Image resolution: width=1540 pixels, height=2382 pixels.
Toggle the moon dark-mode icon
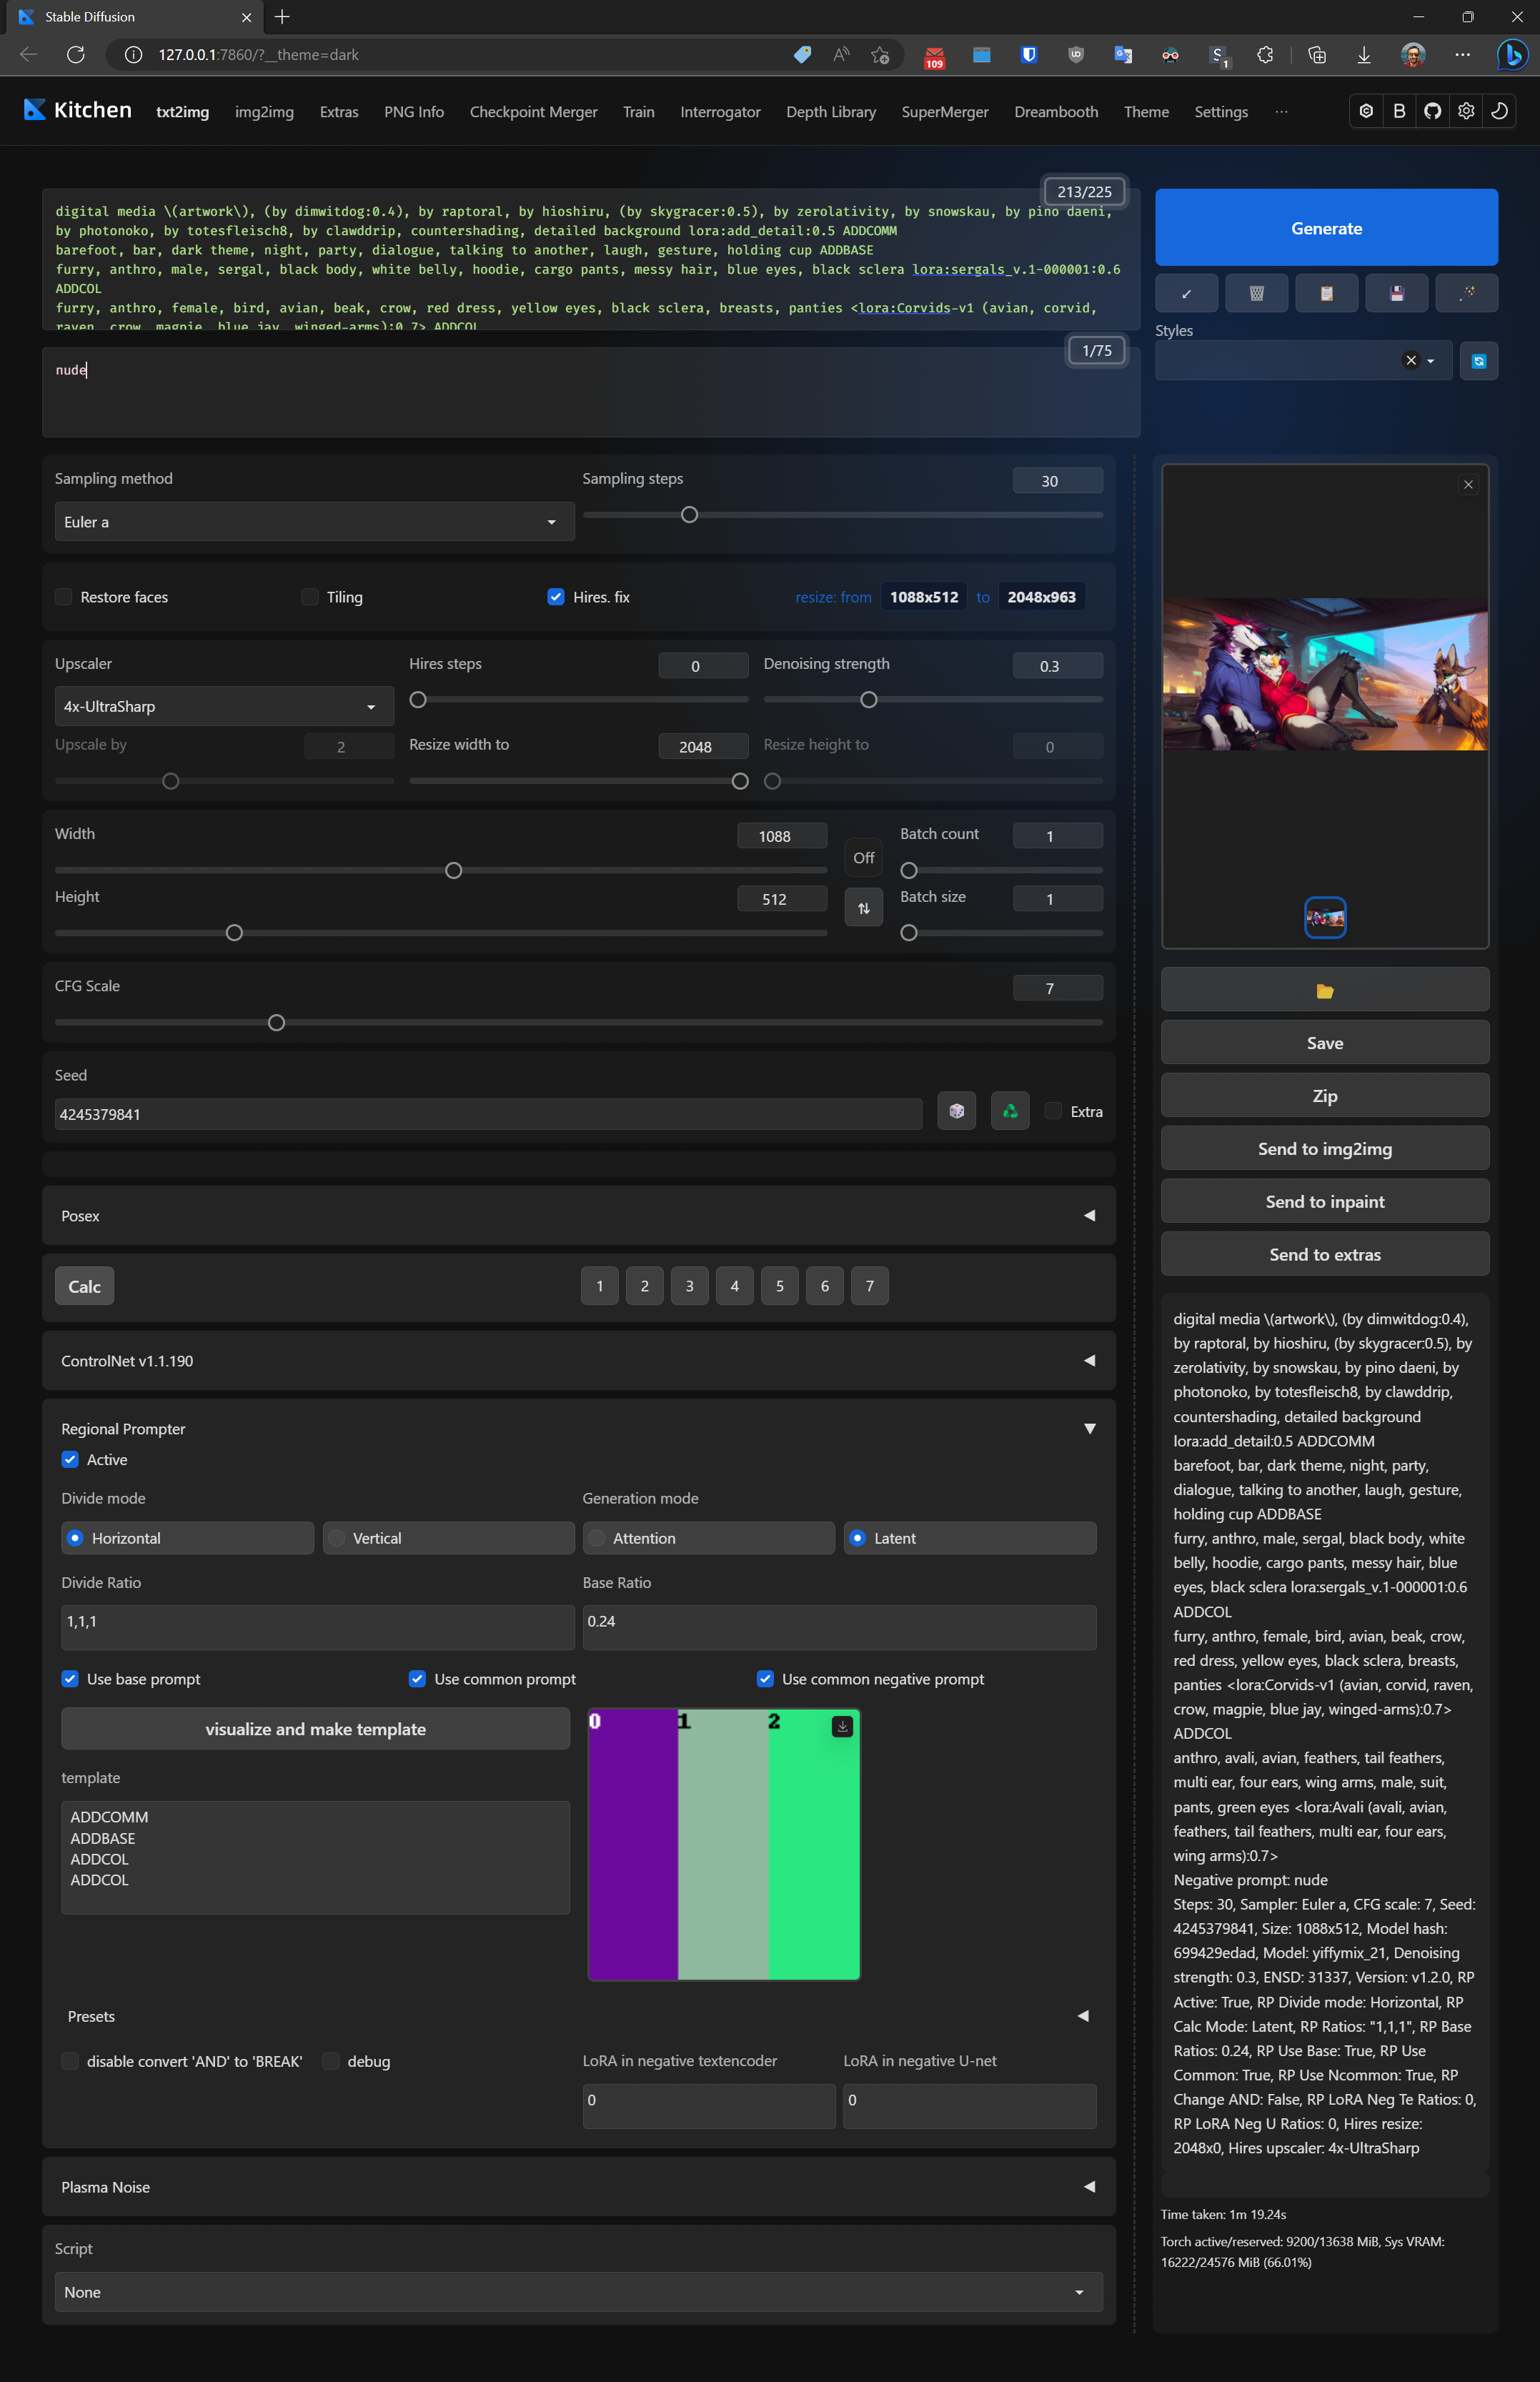tap(1498, 111)
